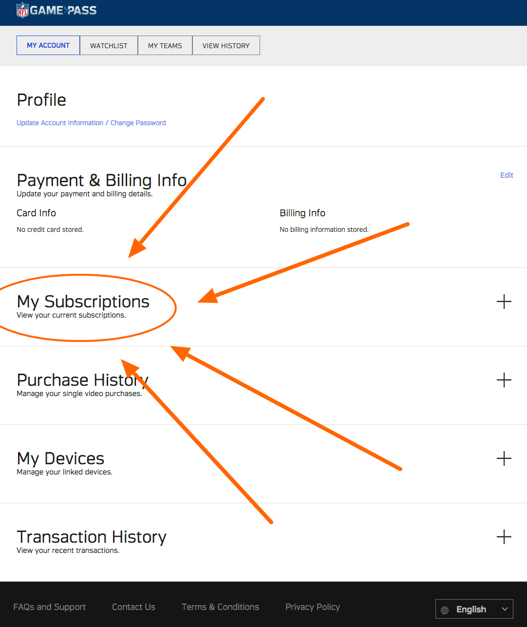Open the Contact Us footer link
Image resolution: width=527 pixels, height=627 pixels.
133,607
